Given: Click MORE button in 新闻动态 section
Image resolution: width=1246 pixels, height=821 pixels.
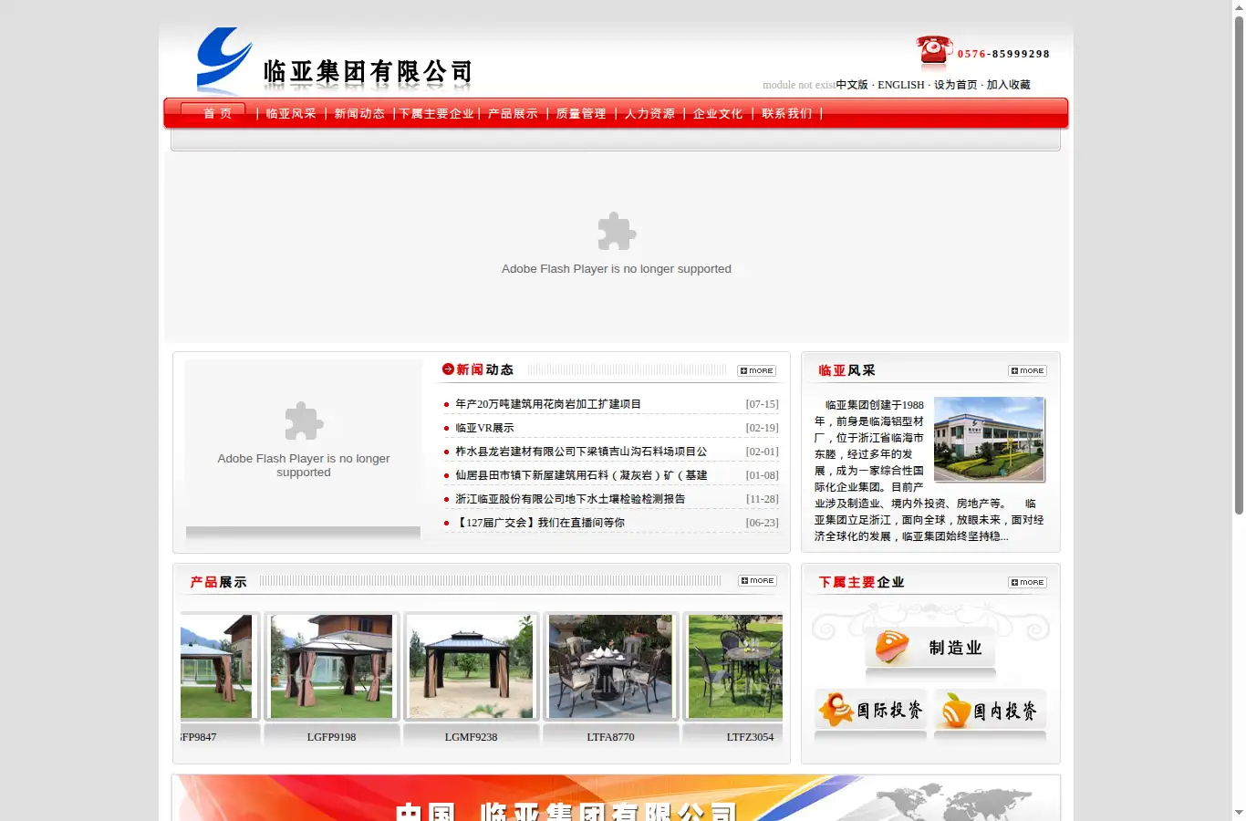Looking at the screenshot, I should click(757, 370).
